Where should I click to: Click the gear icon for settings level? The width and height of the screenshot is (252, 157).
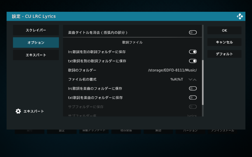pyautogui.click(x=18, y=111)
